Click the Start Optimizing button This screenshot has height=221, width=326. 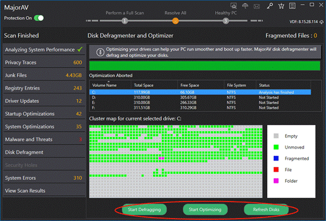tap(205, 210)
